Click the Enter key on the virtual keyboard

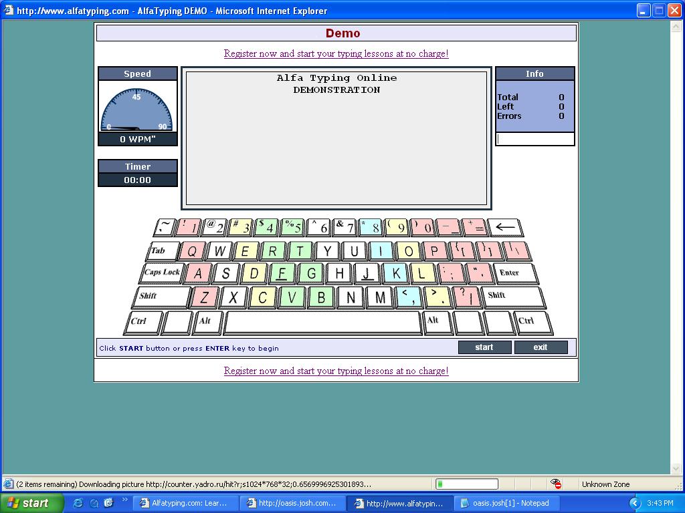click(513, 273)
